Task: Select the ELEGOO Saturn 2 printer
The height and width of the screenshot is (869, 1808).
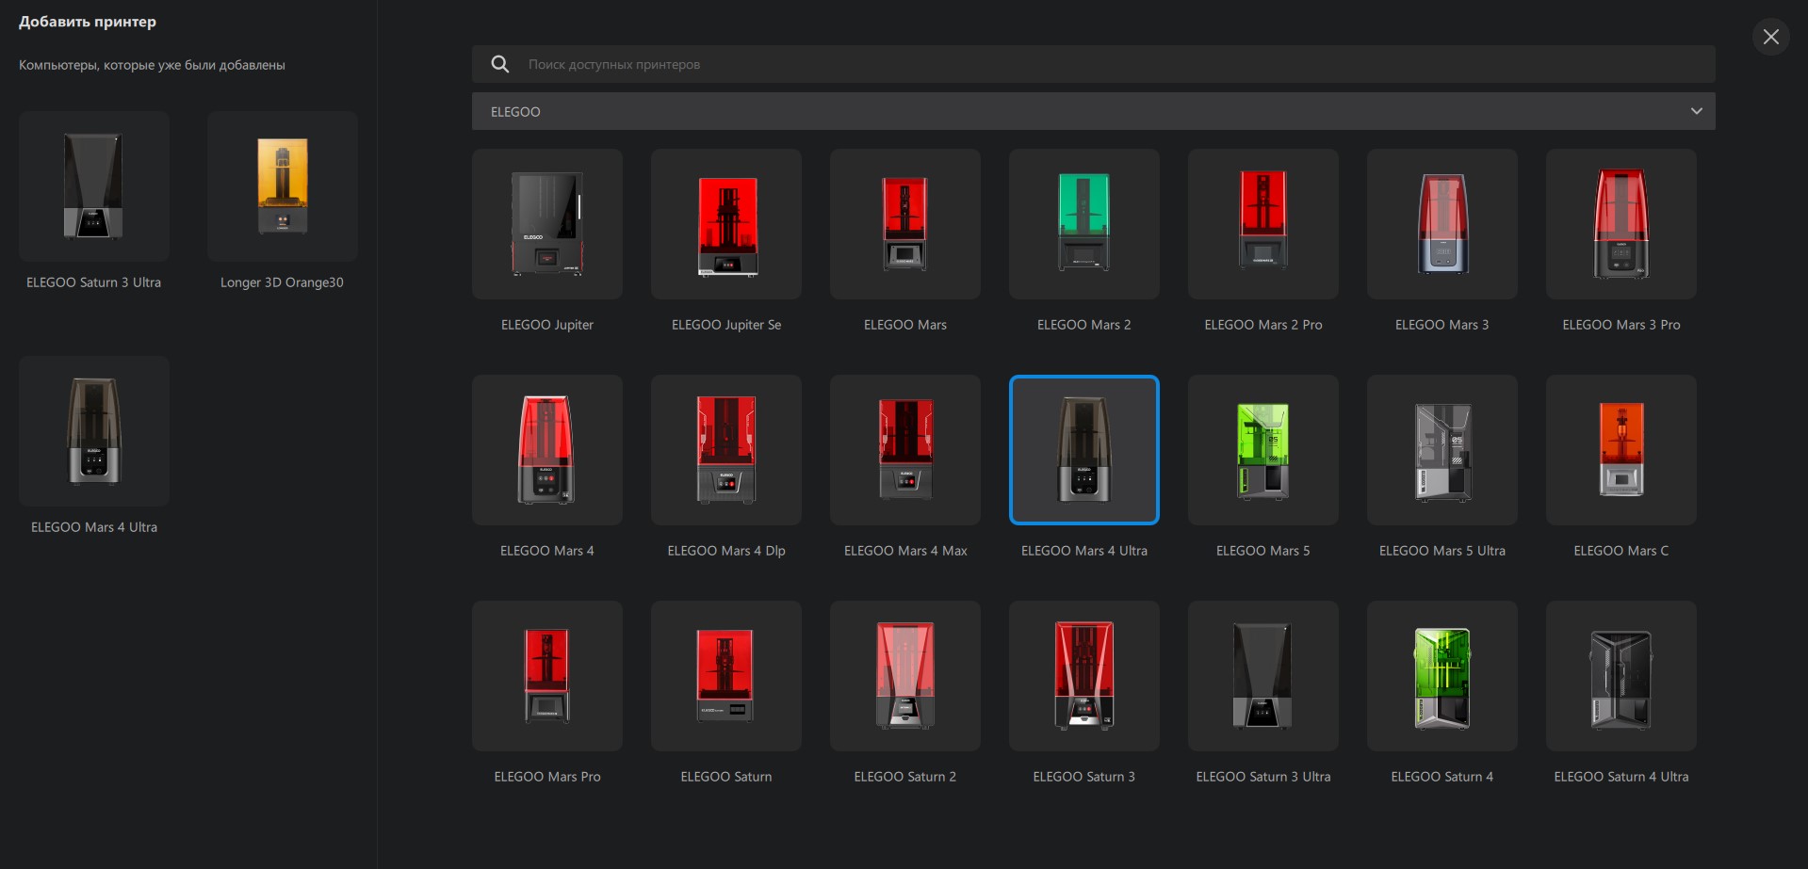Action: point(904,676)
